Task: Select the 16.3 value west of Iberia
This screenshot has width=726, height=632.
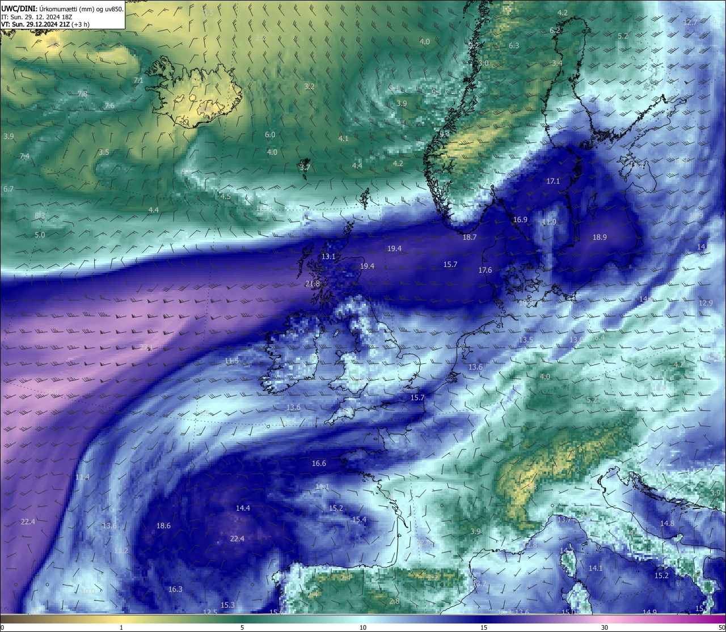Action: point(175,589)
